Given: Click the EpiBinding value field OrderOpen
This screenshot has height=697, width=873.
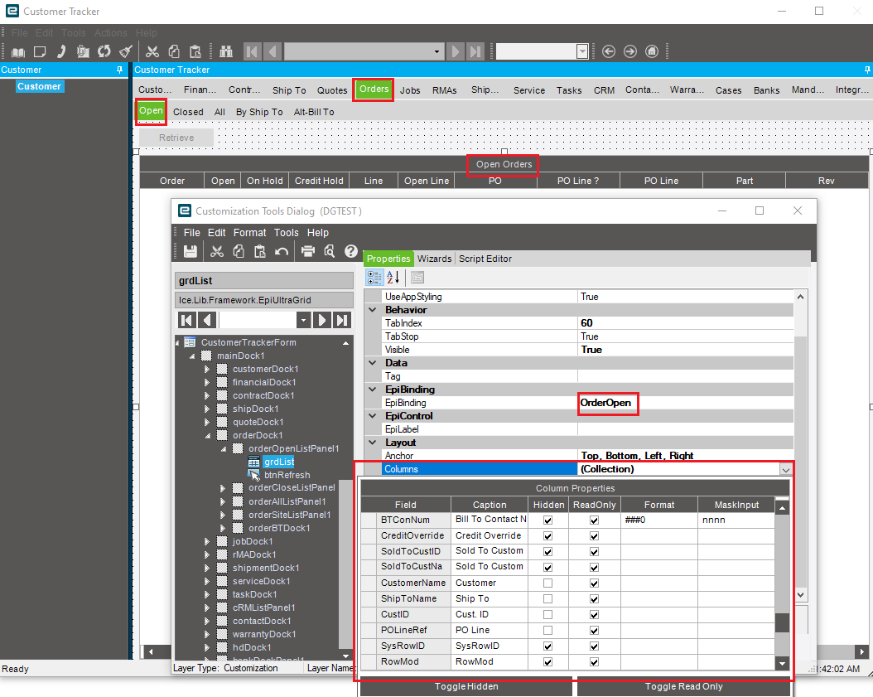Looking at the screenshot, I should pos(685,403).
